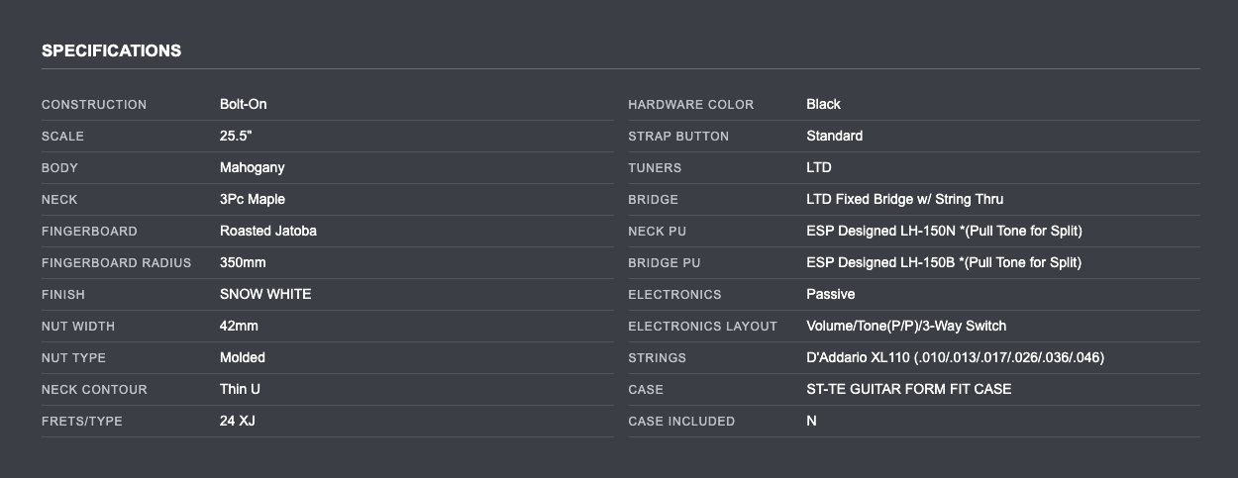Click the 350mm fingerboard radius value
1238x478 pixels.
[243, 262]
